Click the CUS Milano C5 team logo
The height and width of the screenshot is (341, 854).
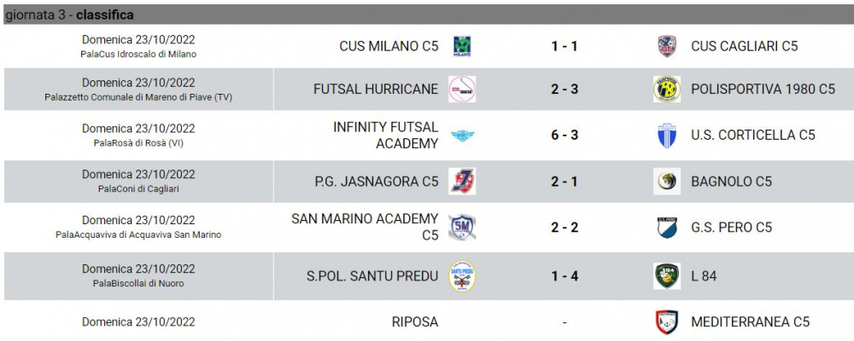[x=462, y=46]
